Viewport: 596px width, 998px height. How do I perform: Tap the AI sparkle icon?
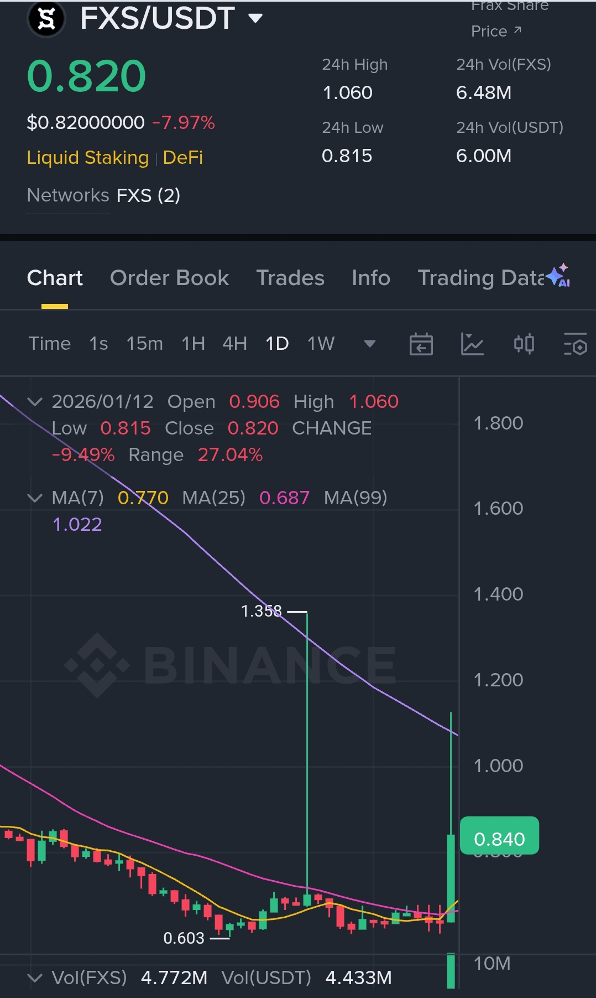(x=559, y=275)
